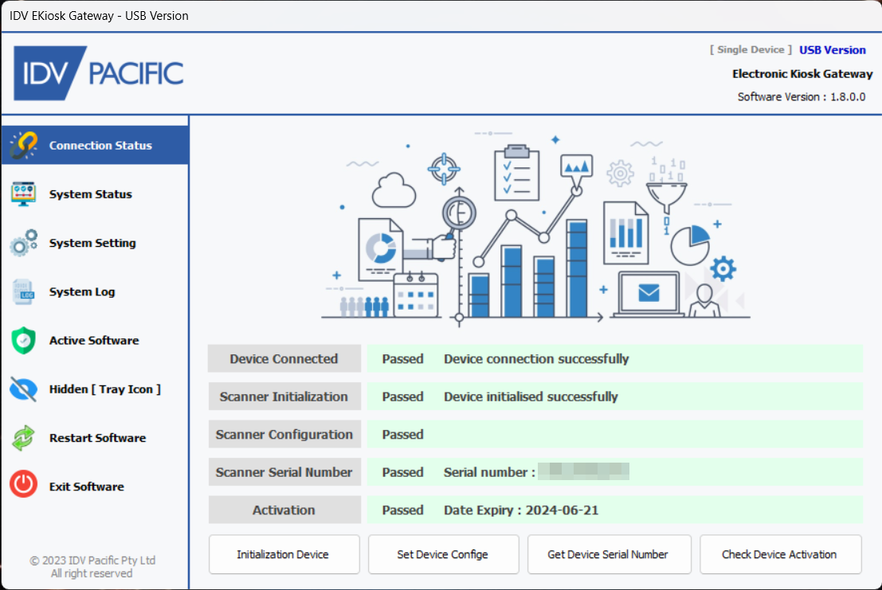Click the 'Electronic Kiosk Gateway' heading
The width and height of the screenshot is (882, 590).
(802, 73)
